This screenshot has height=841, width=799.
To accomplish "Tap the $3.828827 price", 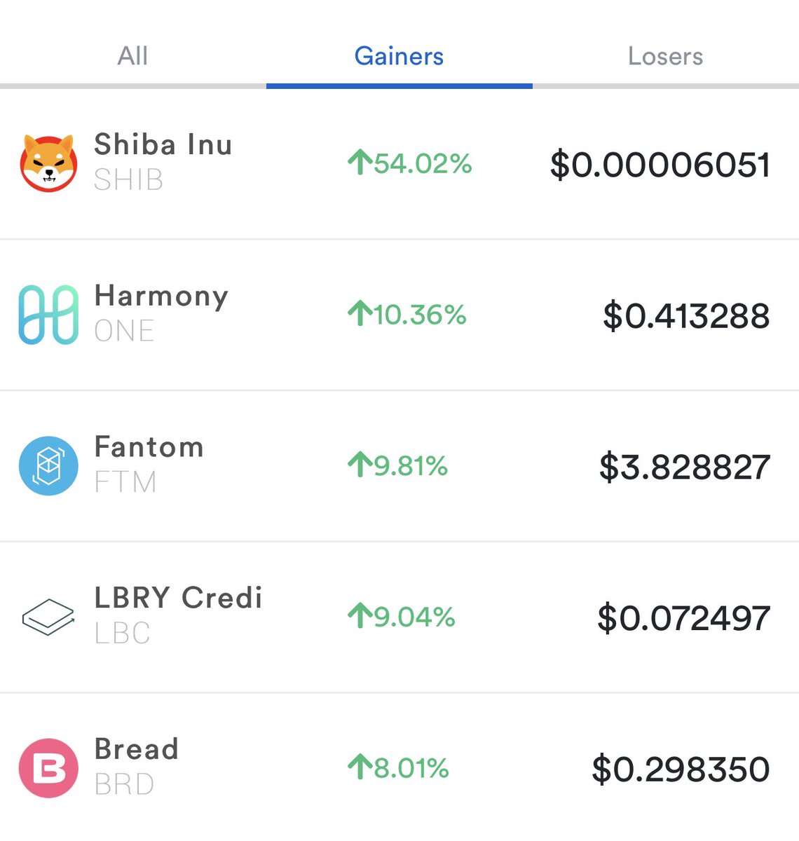I will click(685, 467).
